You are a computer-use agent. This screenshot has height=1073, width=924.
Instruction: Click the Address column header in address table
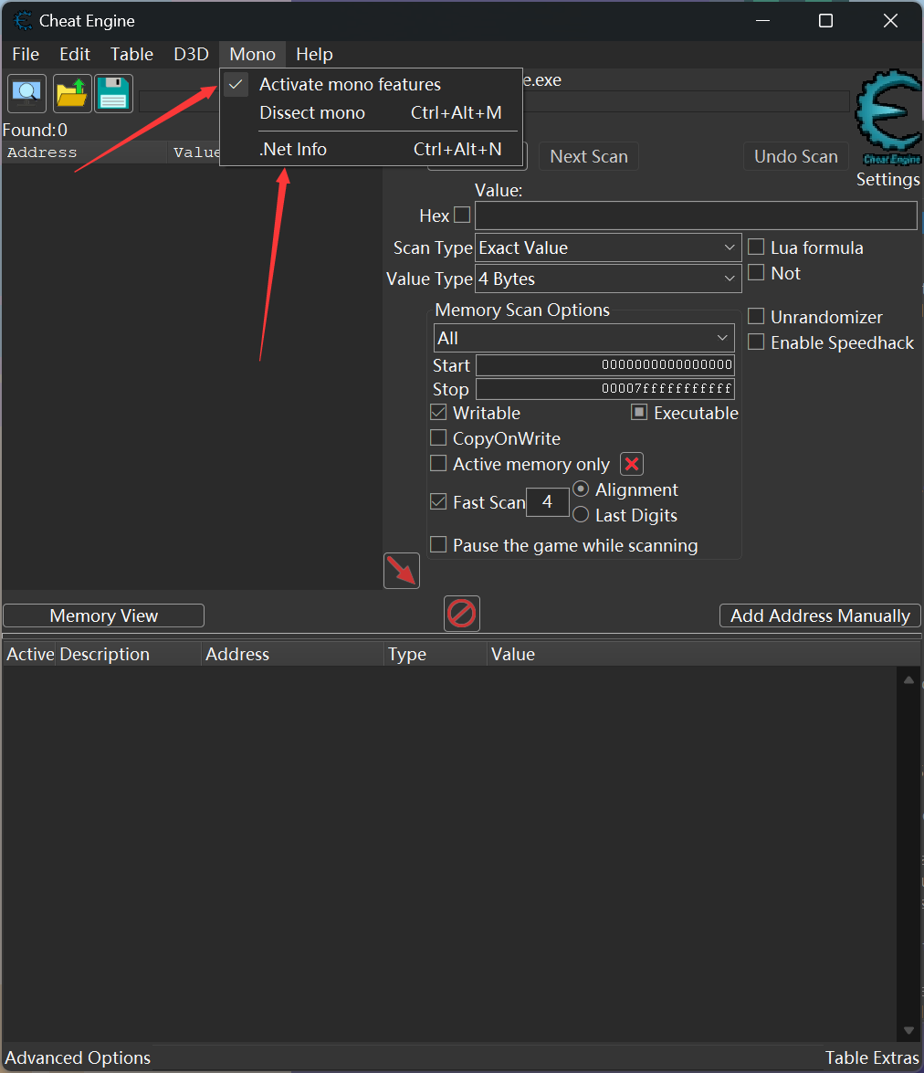tap(293, 654)
